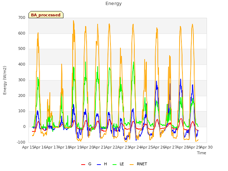Click the BA_processed annotation box
The height and width of the screenshot is (171, 228).
[x=46, y=15]
